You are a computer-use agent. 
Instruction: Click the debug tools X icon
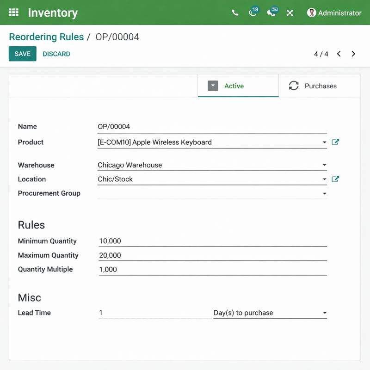tap(290, 13)
